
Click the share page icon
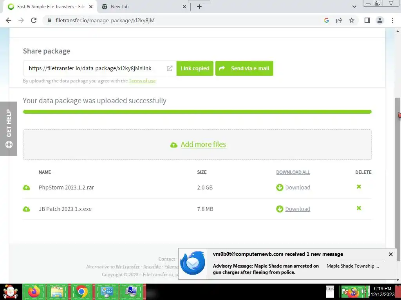click(x=339, y=20)
